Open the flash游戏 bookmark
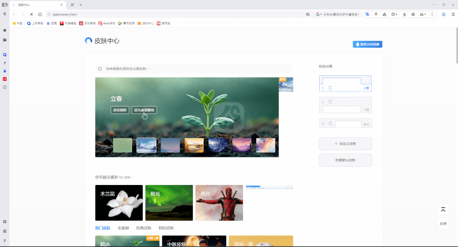The image size is (458, 247). click(106, 23)
